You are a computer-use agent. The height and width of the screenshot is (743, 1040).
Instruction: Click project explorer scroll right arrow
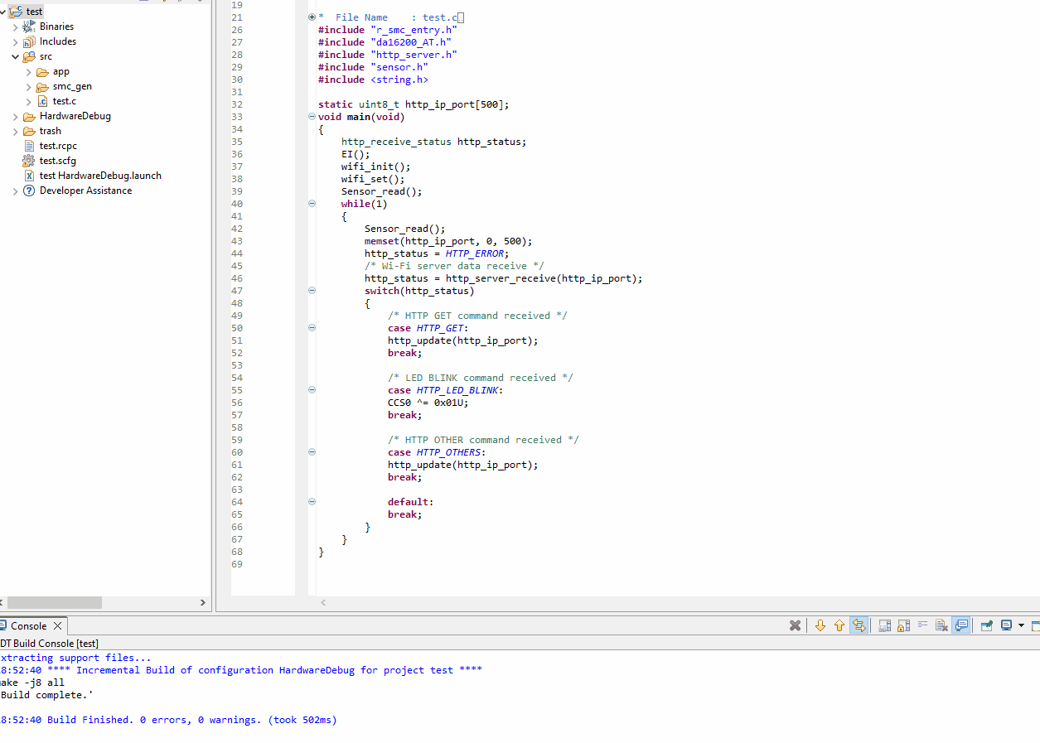coord(203,603)
